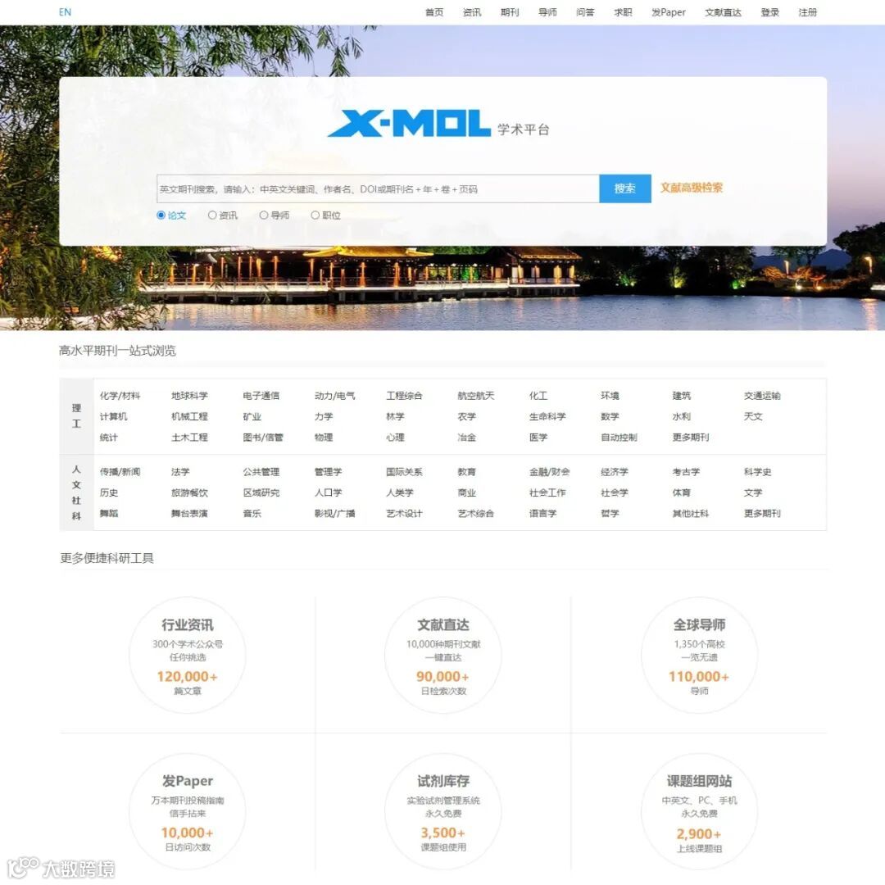Click the blue 搜索 button
The height and width of the screenshot is (885, 885).
click(624, 188)
